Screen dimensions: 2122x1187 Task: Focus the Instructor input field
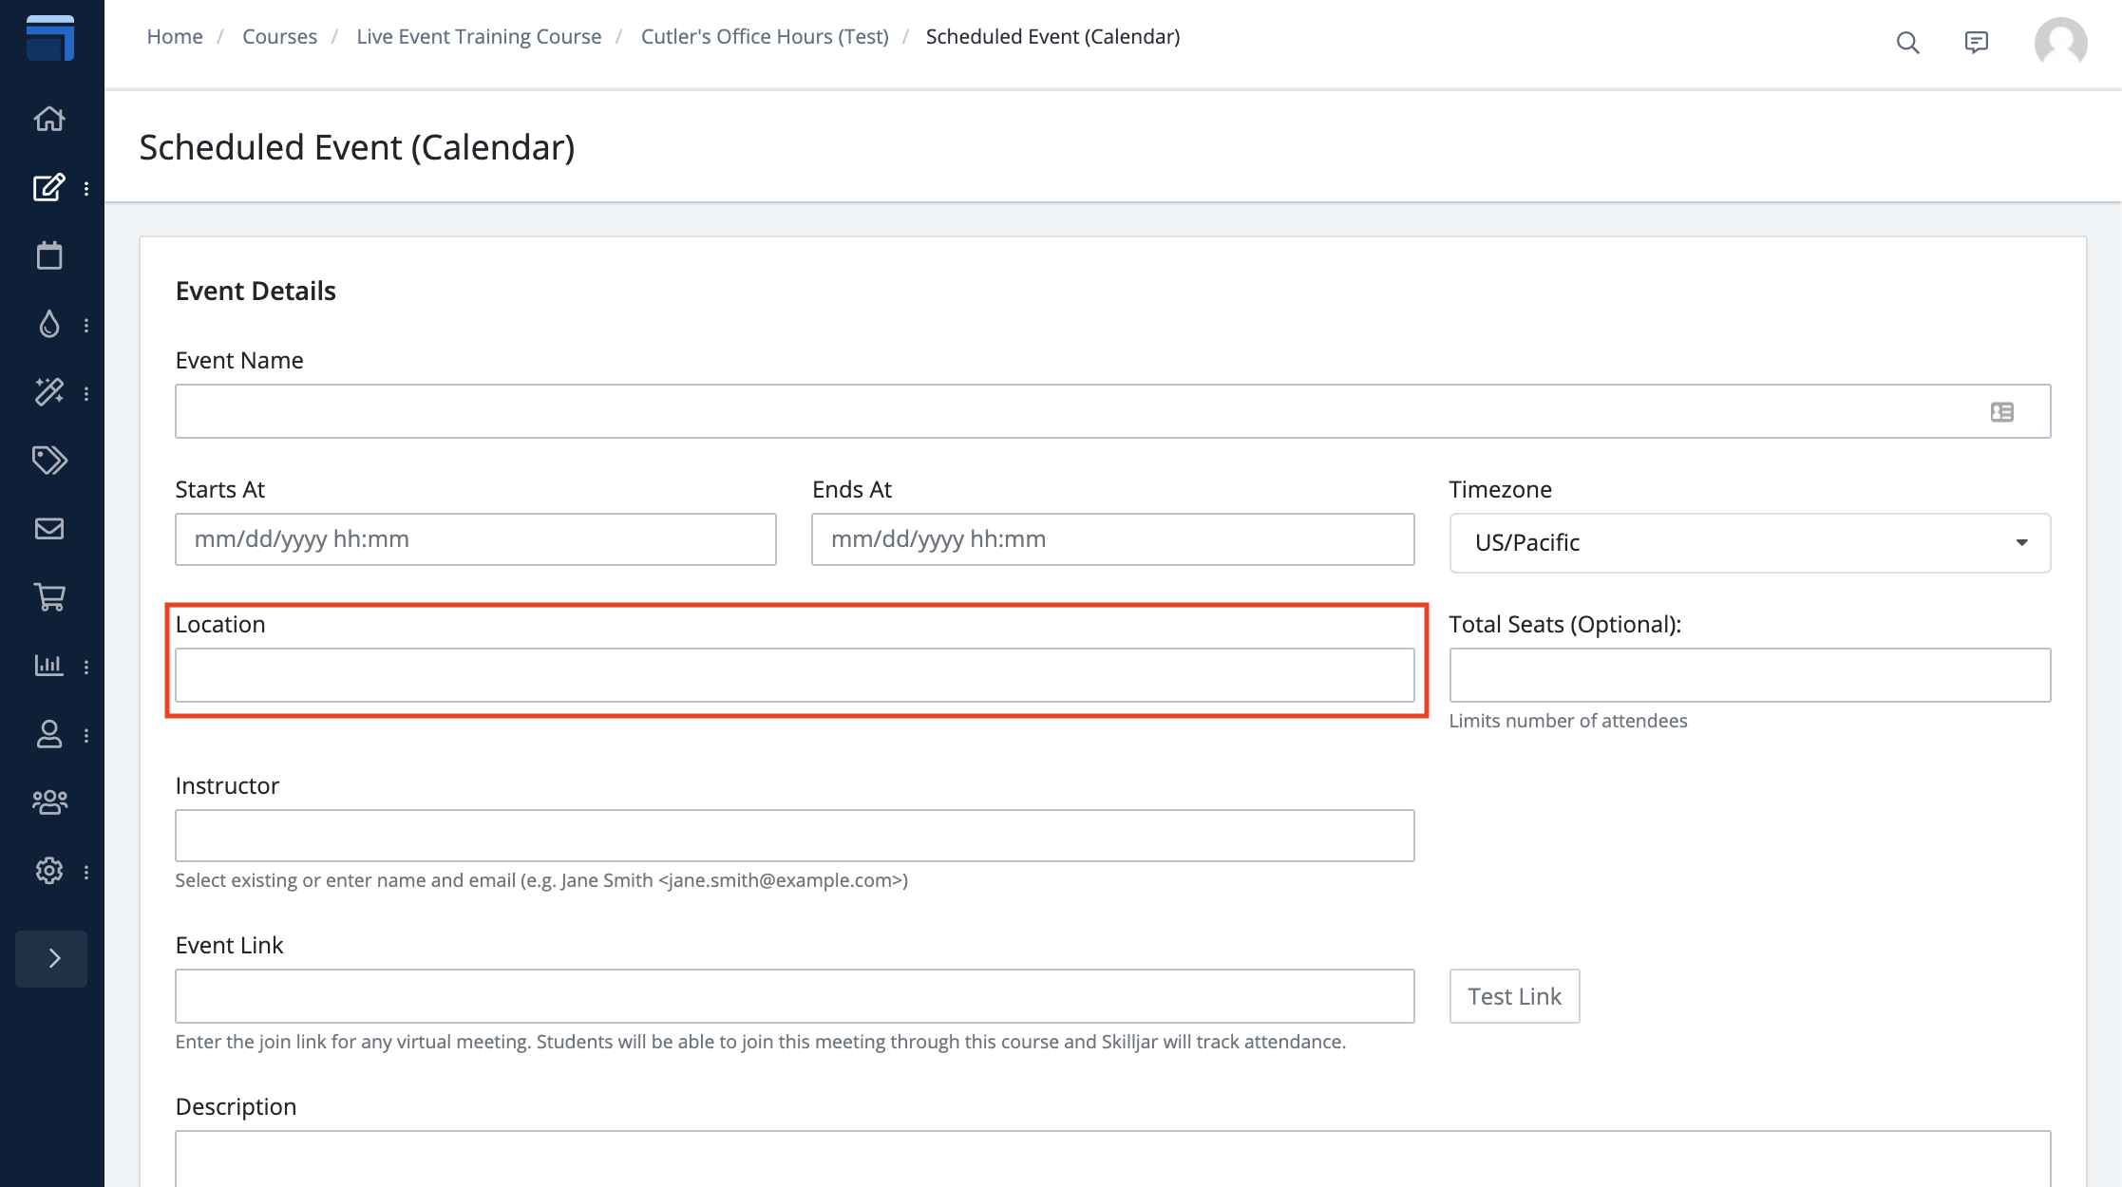coord(795,836)
